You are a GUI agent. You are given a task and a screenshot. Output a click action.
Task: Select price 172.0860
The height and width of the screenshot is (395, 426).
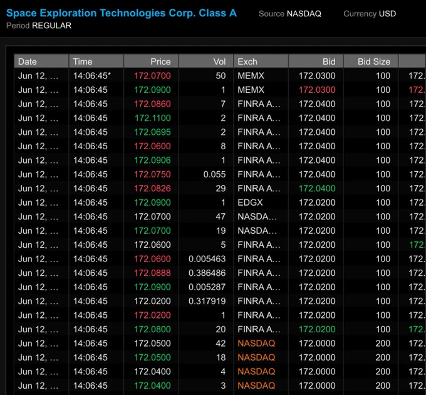pos(152,104)
